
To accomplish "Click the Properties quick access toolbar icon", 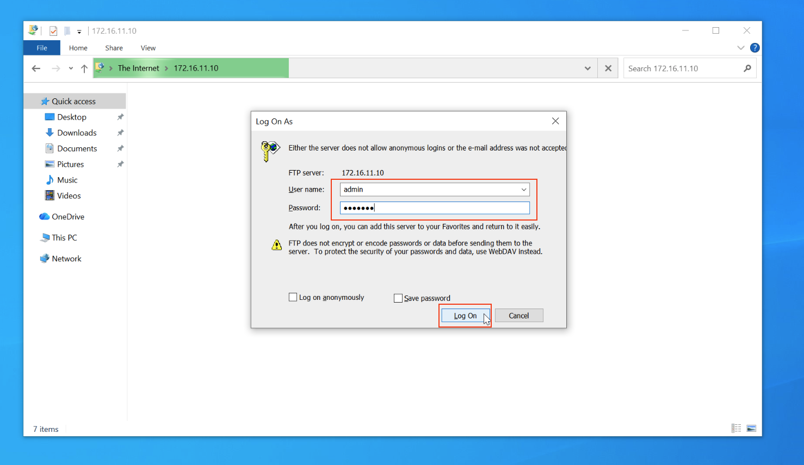I will pos(53,31).
